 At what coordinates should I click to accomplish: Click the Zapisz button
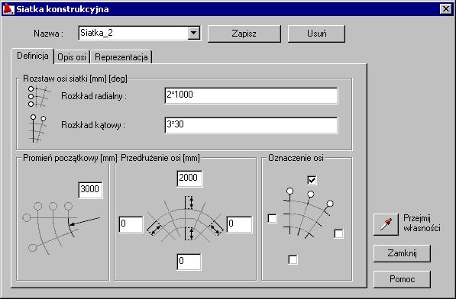point(244,34)
